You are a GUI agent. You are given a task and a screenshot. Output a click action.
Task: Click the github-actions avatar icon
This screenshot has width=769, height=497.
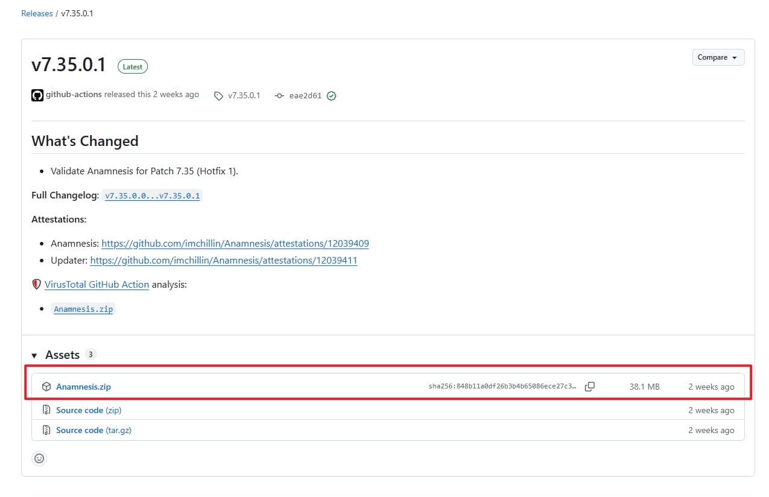point(37,95)
